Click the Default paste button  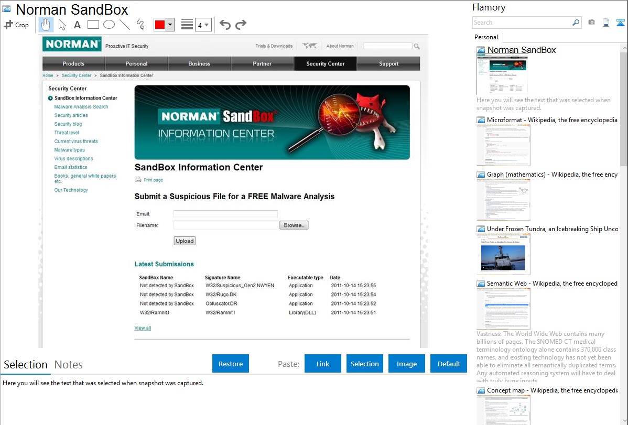(449, 364)
